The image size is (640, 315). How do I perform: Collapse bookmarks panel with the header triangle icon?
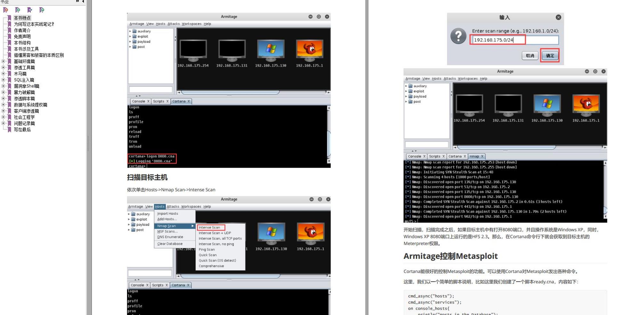[83, 1]
